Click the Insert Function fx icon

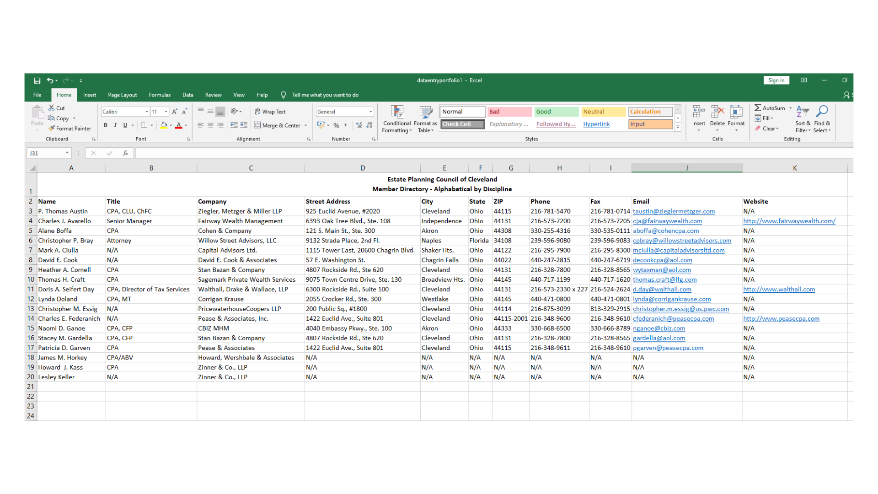tap(125, 153)
